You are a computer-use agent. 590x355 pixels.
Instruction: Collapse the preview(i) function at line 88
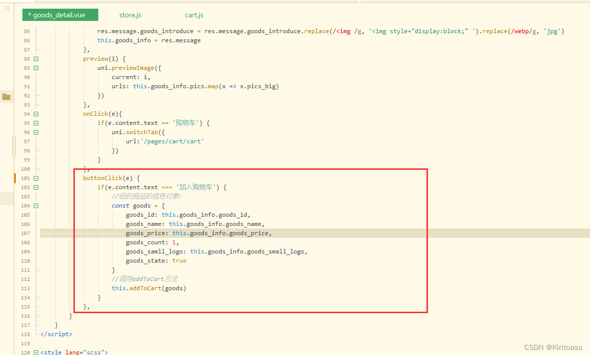coord(36,59)
